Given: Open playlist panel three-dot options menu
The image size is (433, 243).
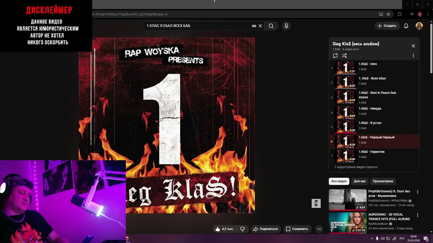Looking at the screenshot, I should [413, 56].
